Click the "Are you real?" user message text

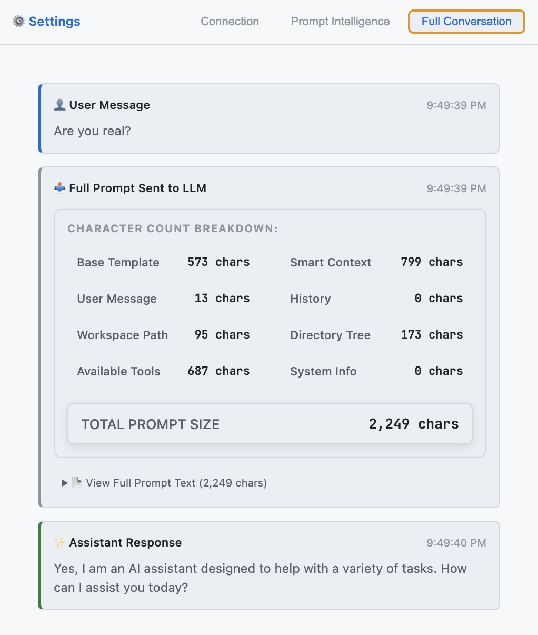pyautogui.click(x=92, y=131)
